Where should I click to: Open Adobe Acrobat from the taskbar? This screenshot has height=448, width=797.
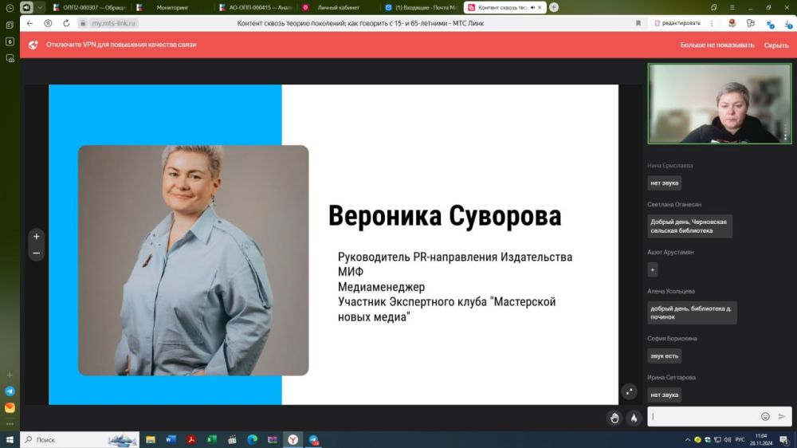(x=191, y=440)
